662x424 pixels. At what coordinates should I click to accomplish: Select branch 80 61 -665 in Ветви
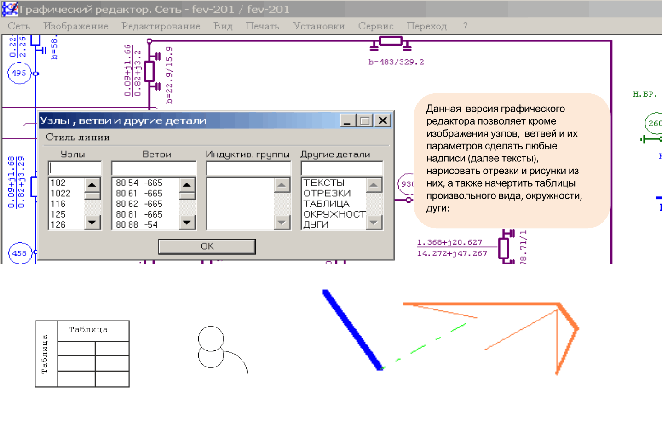[139, 194]
